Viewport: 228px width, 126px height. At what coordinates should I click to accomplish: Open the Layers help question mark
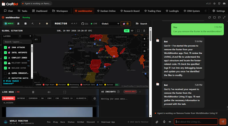[x=20, y=36]
